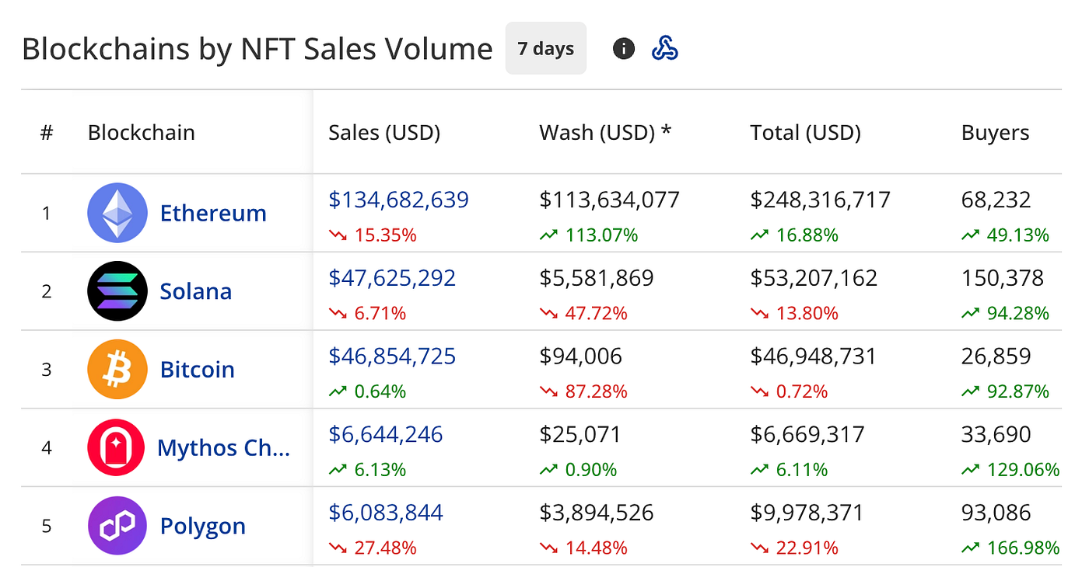Click the # rank column header
Viewport: 1089px width, 567px height.
coord(47,133)
